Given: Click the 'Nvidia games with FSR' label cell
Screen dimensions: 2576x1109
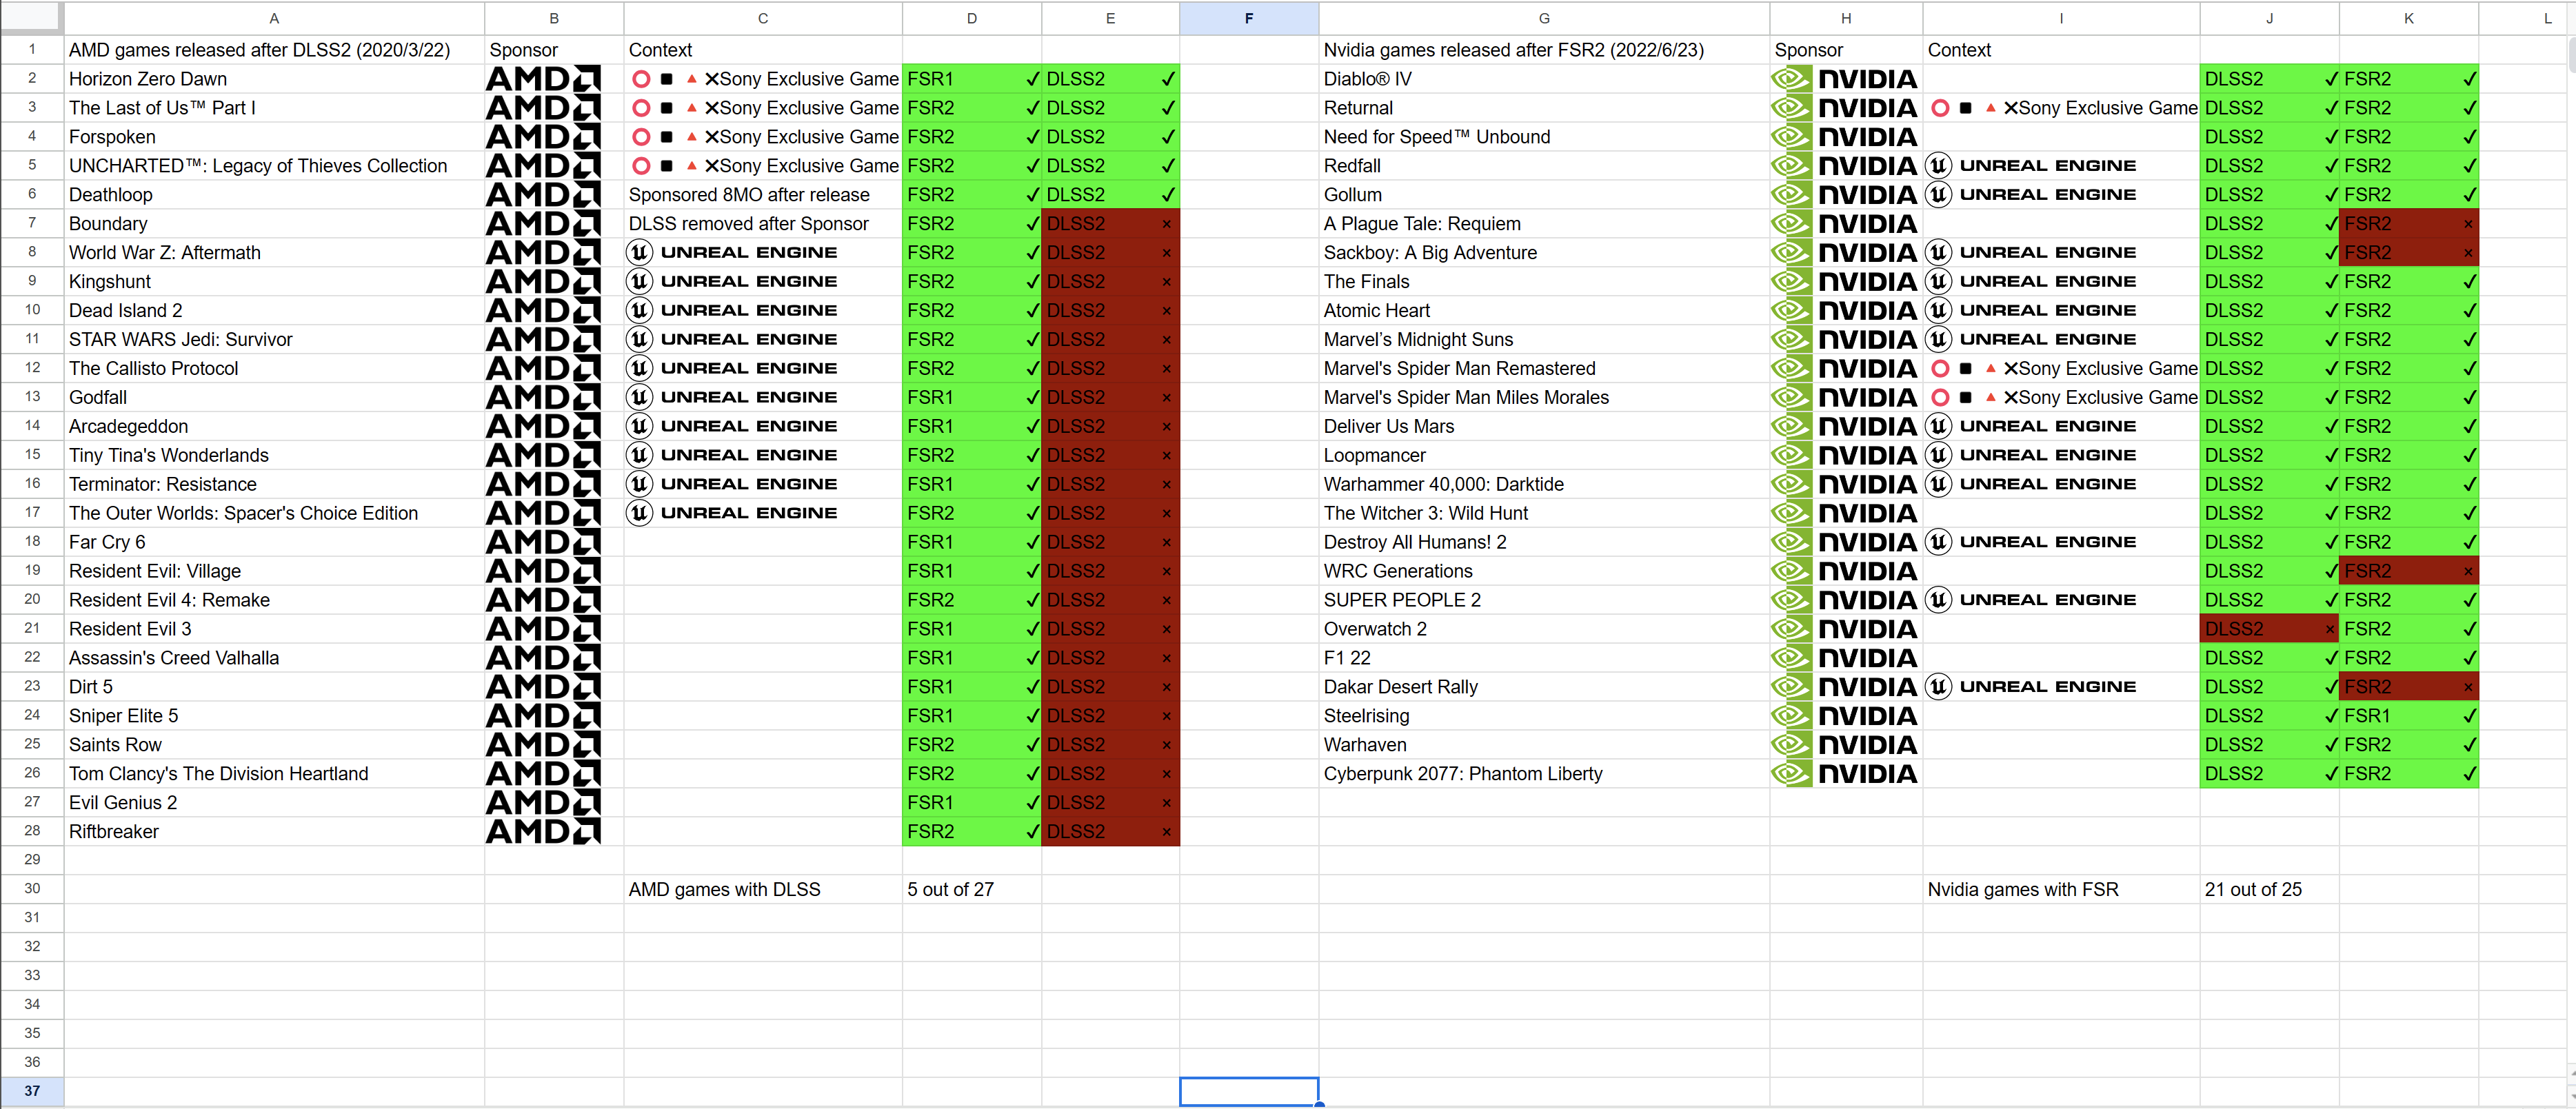Looking at the screenshot, I should (2060, 889).
